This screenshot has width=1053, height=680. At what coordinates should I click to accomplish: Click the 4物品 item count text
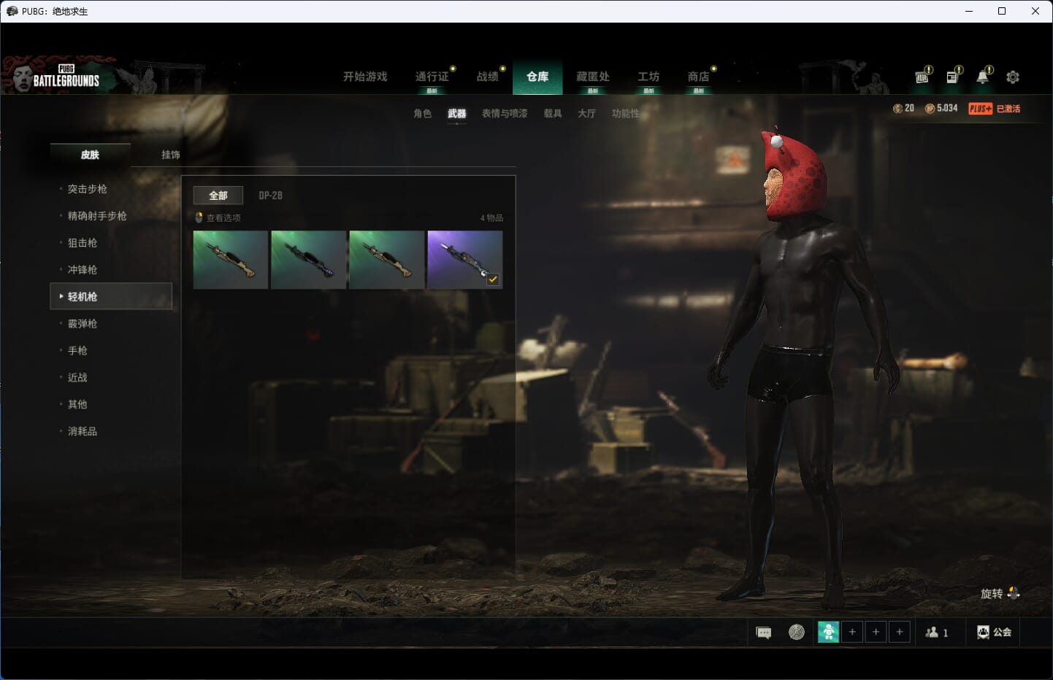click(491, 218)
